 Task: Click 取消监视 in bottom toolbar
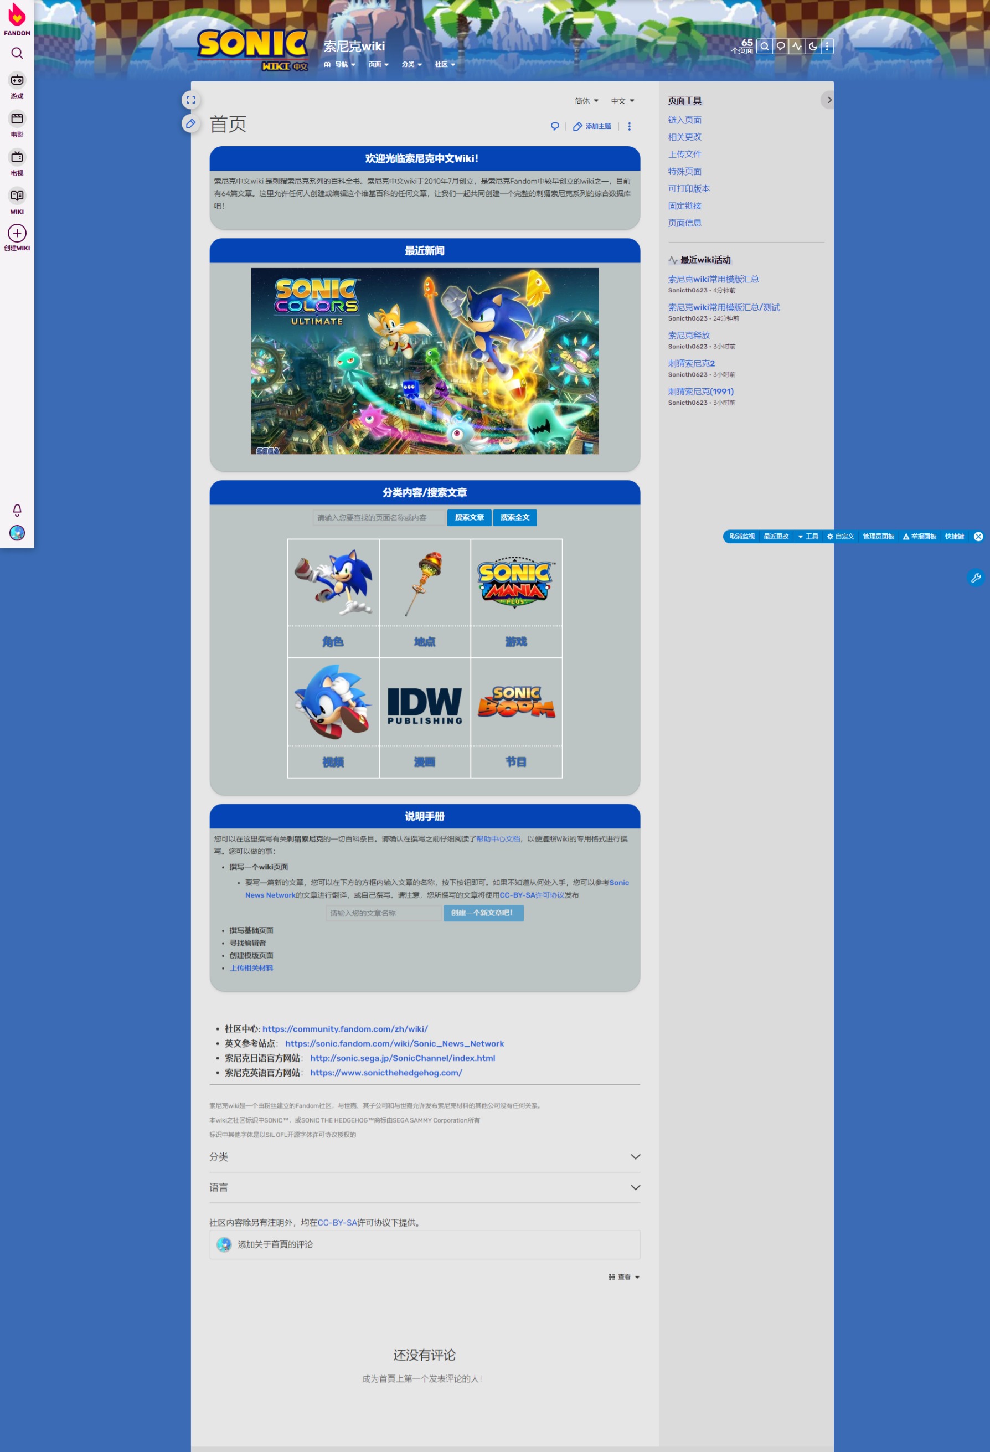pyautogui.click(x=742, y=536)
